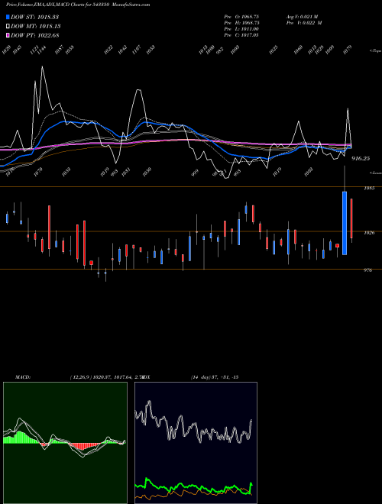Click the 'Avg V: 0.021 M' value
The height and width of the screenshot is (504, 382).
point(304,16)
